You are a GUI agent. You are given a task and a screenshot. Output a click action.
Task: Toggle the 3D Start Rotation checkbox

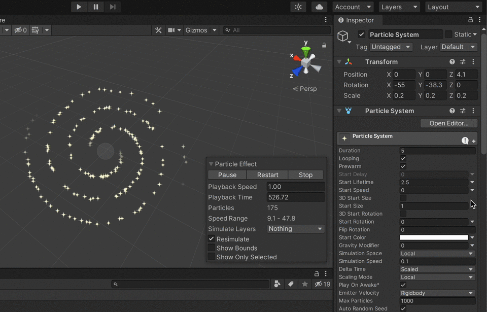403,214
